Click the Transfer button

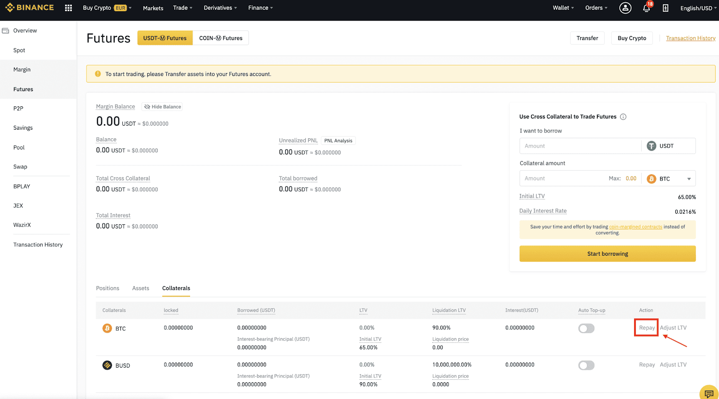coord(587,38)
